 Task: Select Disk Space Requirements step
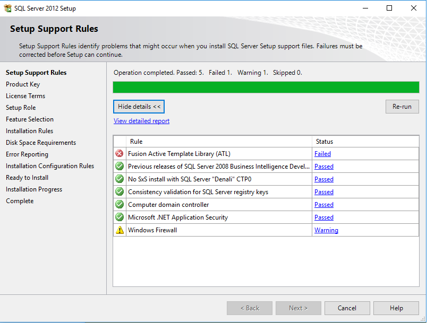pyautogui.click(x=41, y=142)
